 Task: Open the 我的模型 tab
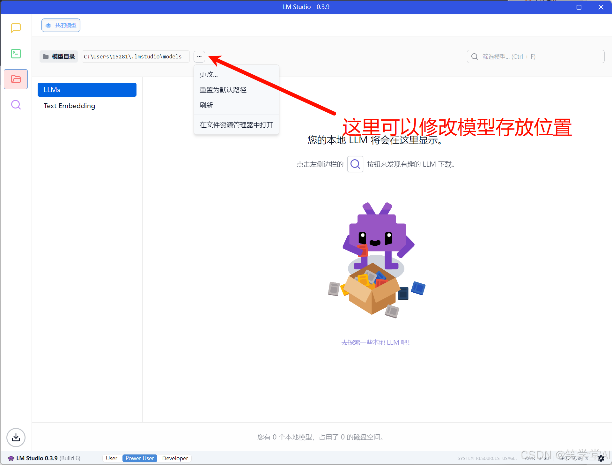click(61, 25)
